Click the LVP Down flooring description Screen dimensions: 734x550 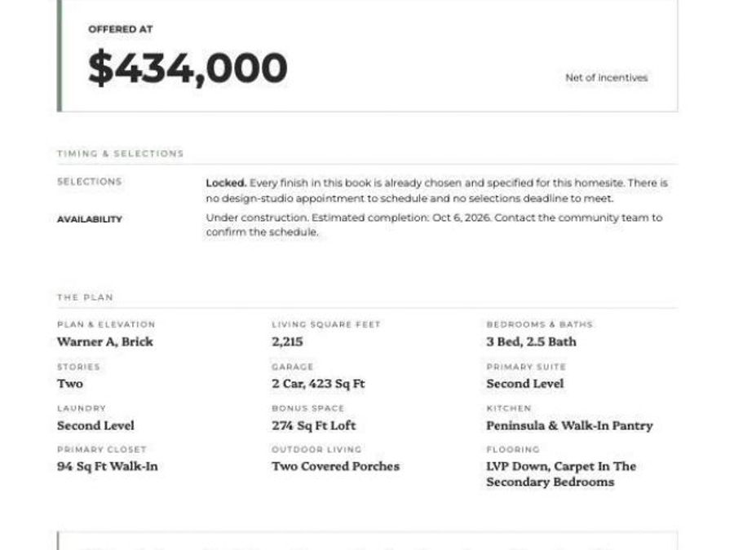point(561,474)
